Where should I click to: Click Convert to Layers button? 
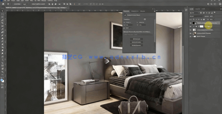coord(136,45)
